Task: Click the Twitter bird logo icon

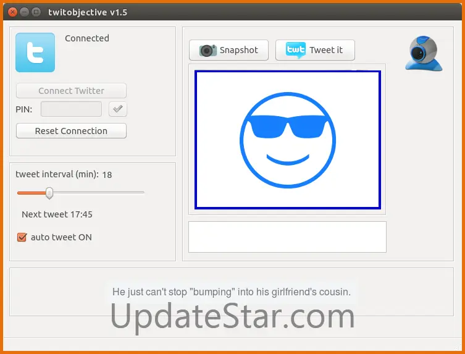Action: (x=35, y=53)
